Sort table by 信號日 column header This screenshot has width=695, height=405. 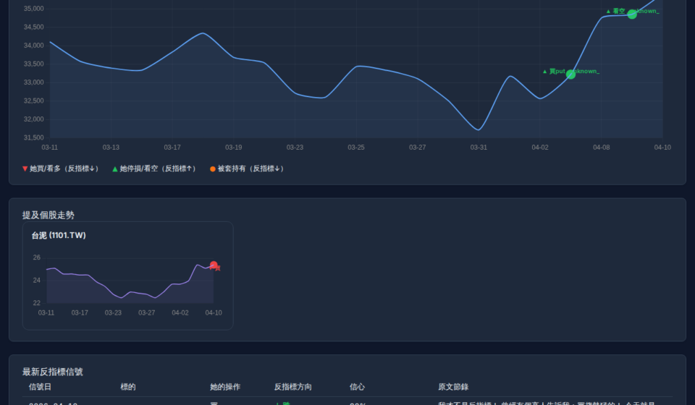40,387
